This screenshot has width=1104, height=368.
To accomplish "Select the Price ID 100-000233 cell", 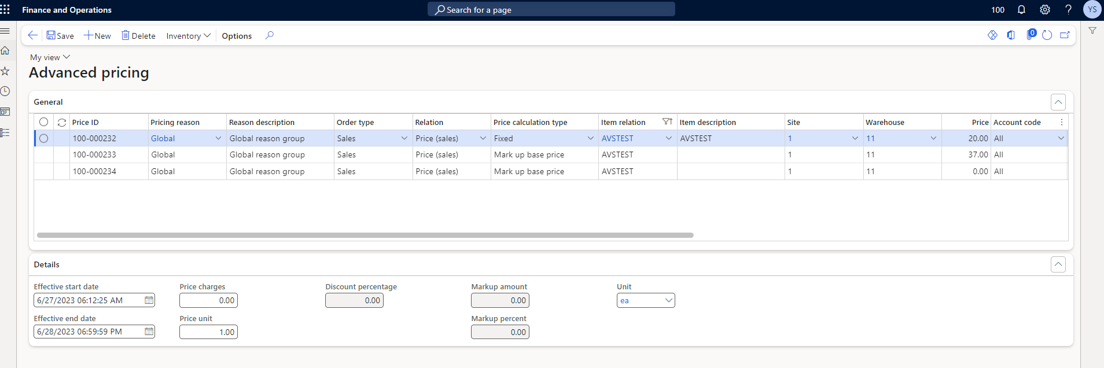I will click(109, 154).
